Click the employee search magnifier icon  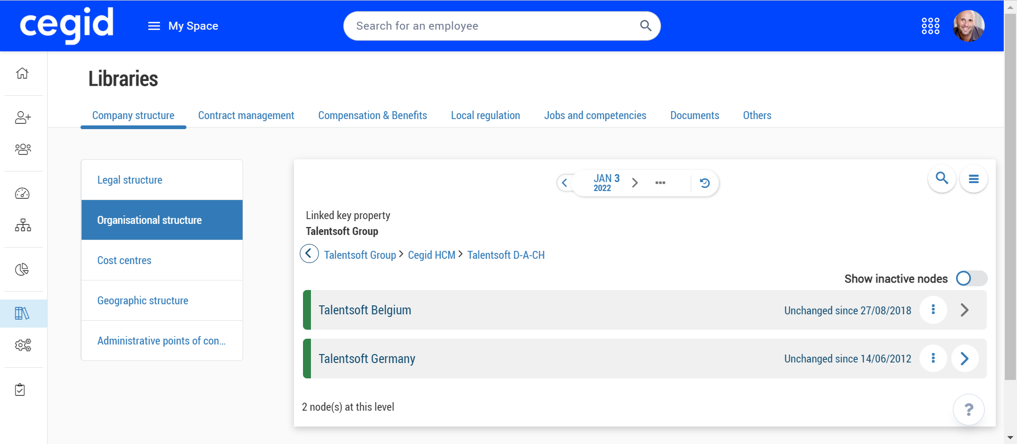click(x=645, y=25)
